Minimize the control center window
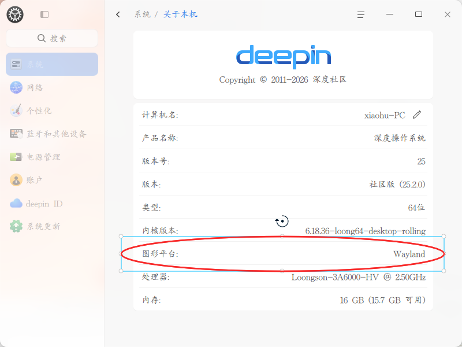This screenshot has width=462, height=347. tap(390, 14)
